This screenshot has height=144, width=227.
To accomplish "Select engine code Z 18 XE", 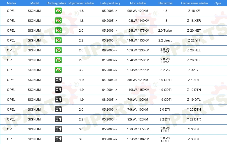I will tap(194, 11).
